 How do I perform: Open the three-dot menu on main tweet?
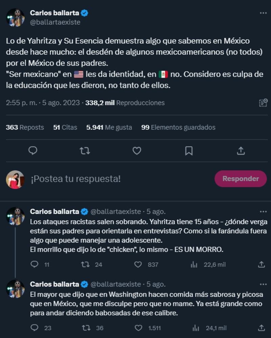coord(263,13)
